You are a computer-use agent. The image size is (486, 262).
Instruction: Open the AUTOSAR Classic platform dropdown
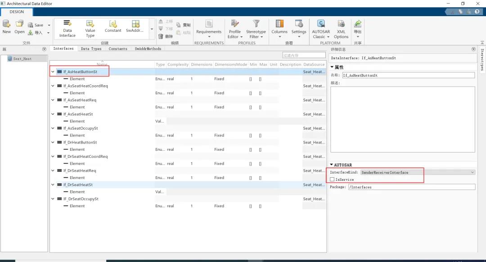click(x=321, y=28)
